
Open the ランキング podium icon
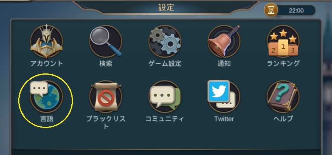(283, 41)
